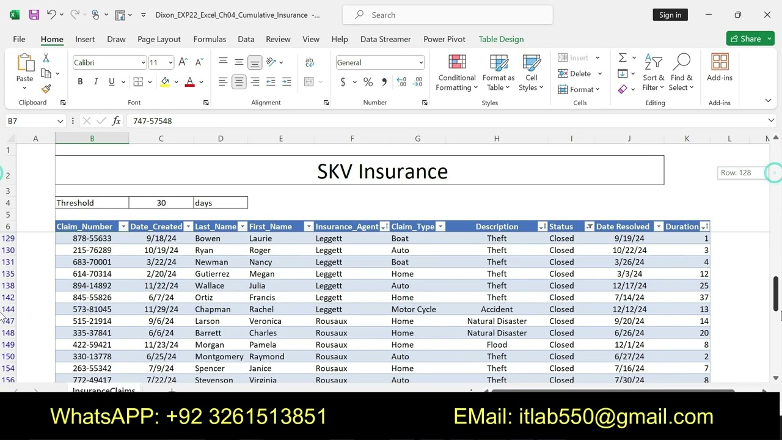Open Date_Created column filter dropdown
Screen dimensions: 782x440
point(188,227)
